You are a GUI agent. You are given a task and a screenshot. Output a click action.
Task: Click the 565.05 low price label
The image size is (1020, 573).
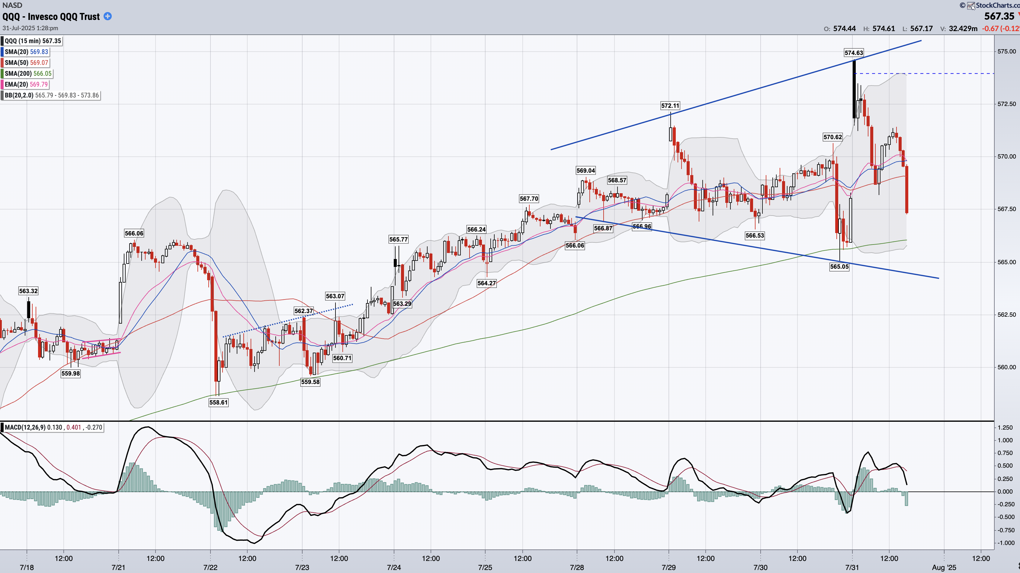[839, 267]
